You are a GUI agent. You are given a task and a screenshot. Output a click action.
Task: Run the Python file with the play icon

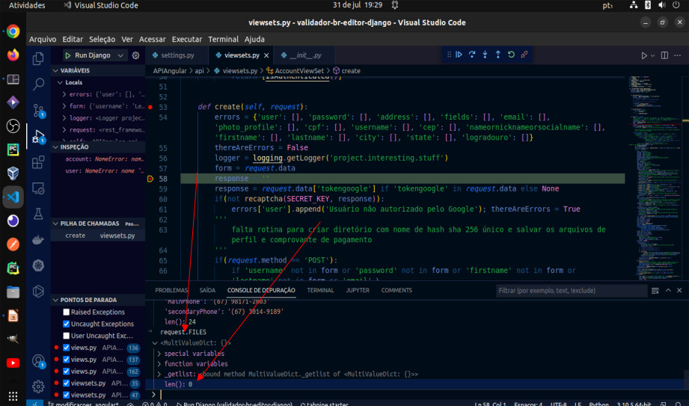coord(644,55)
